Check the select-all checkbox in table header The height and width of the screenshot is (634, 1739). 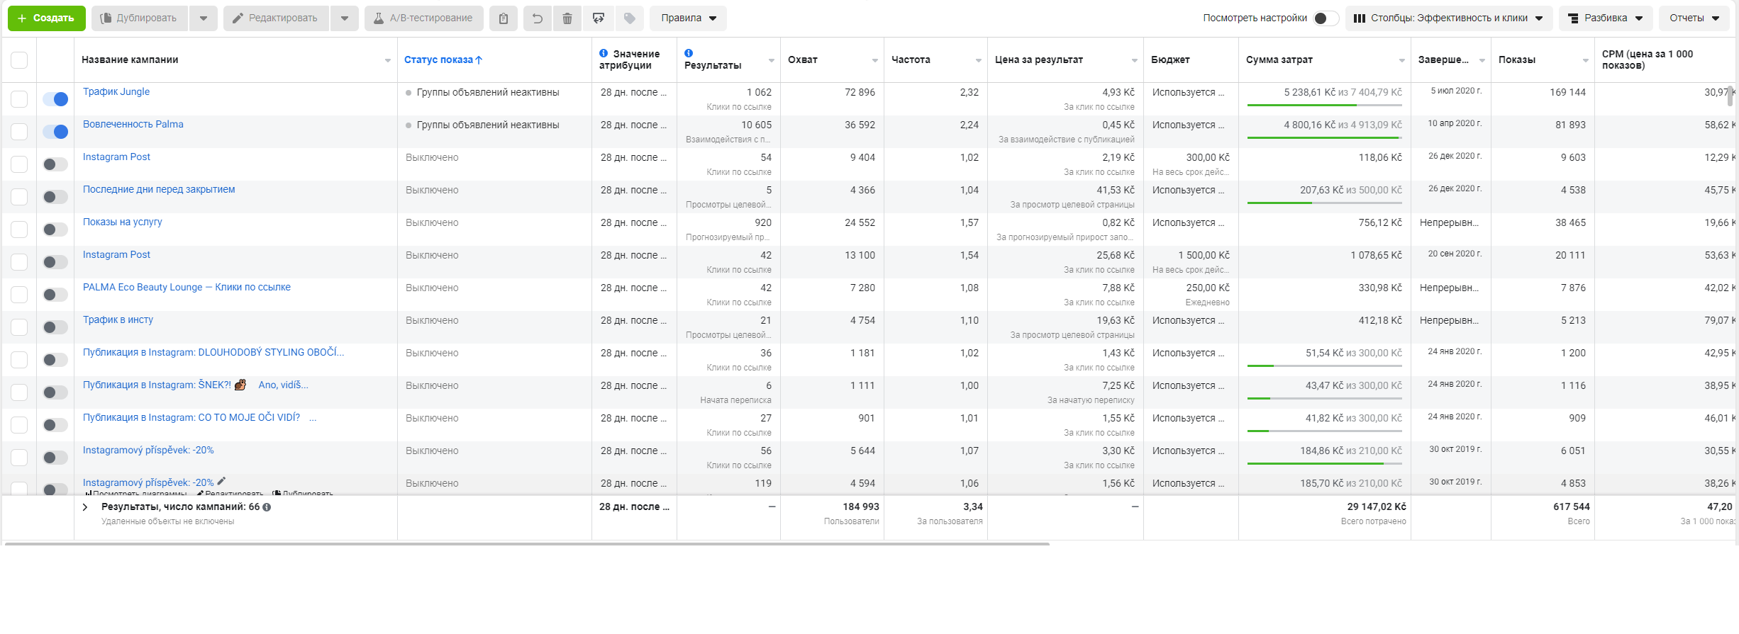coord(19,60)
